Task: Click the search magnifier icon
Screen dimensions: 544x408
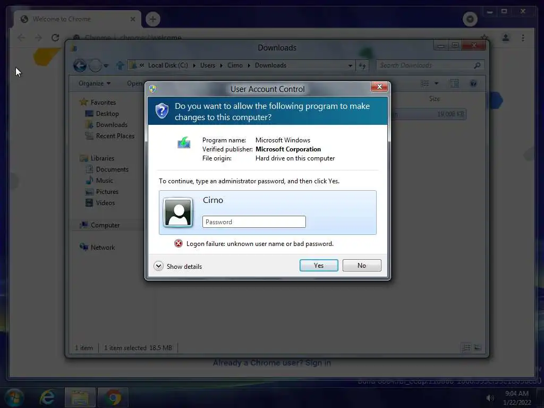Action: point(478,65)
